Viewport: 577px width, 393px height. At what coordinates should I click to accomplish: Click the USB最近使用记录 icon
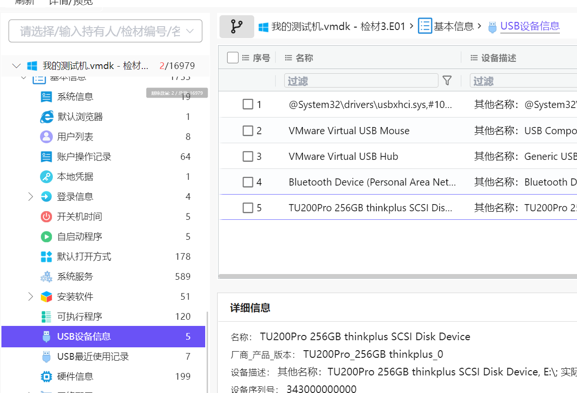coord(46,356)
